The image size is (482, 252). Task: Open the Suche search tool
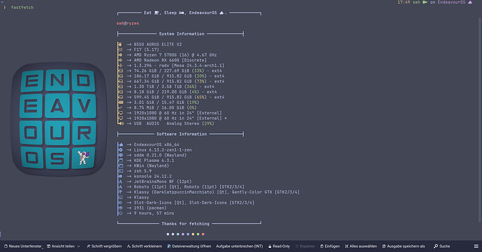[x=441, y=246]
